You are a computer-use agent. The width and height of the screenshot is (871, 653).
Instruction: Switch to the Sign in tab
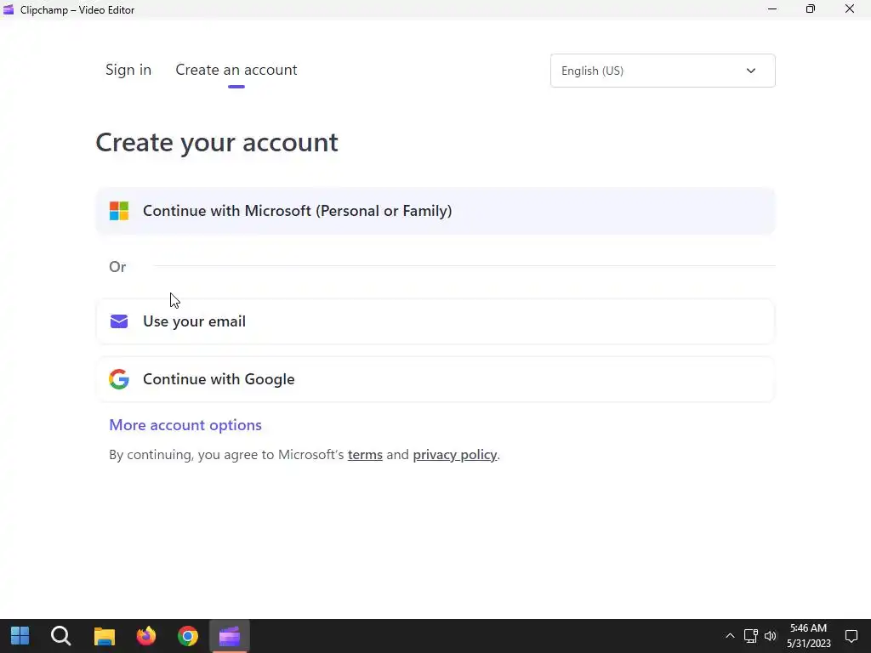[x=128, y=70]
